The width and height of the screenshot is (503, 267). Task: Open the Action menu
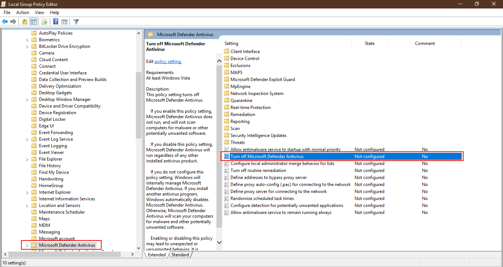22,13
